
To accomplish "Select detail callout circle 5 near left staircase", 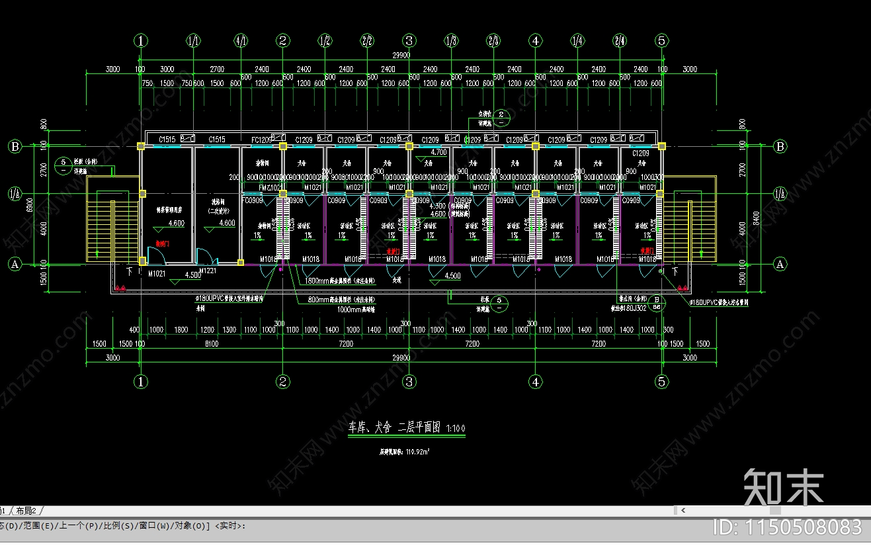I will (x=63, y=165).
